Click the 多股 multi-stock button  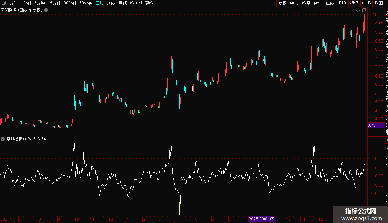(306, 3)
